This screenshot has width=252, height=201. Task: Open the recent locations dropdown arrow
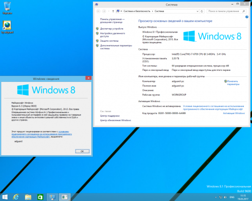coord(109,11)
